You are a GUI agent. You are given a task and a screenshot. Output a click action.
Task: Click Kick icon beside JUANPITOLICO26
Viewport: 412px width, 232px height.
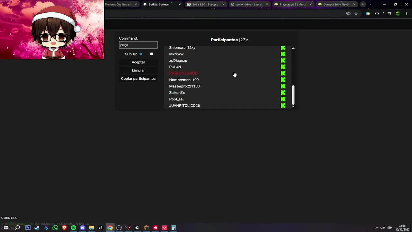pos(283,106)
